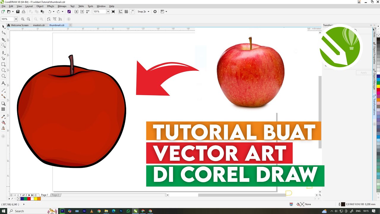The height and width of the screenshot is (214, 380).
Task: Open the Bitmaps menu
Action: coord(62,6)
